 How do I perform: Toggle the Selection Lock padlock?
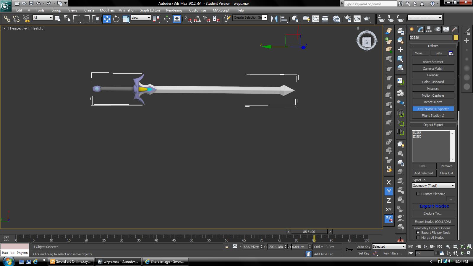coord(227,246)
